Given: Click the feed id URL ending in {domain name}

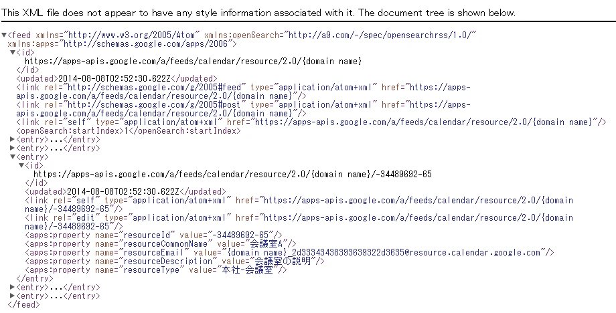Looking at the screenshot, I should point(193,61).
